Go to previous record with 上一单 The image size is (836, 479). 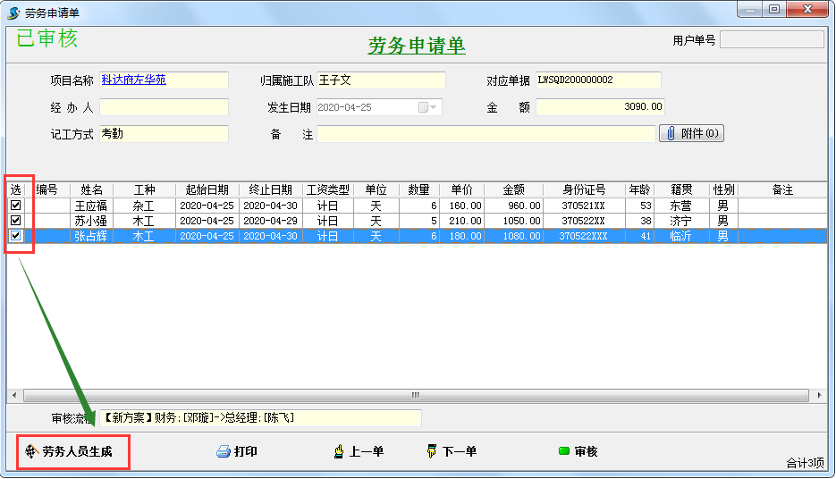click(359, 452)
